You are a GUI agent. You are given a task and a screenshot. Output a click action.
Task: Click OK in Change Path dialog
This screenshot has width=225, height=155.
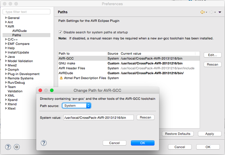tap(142, 143)
